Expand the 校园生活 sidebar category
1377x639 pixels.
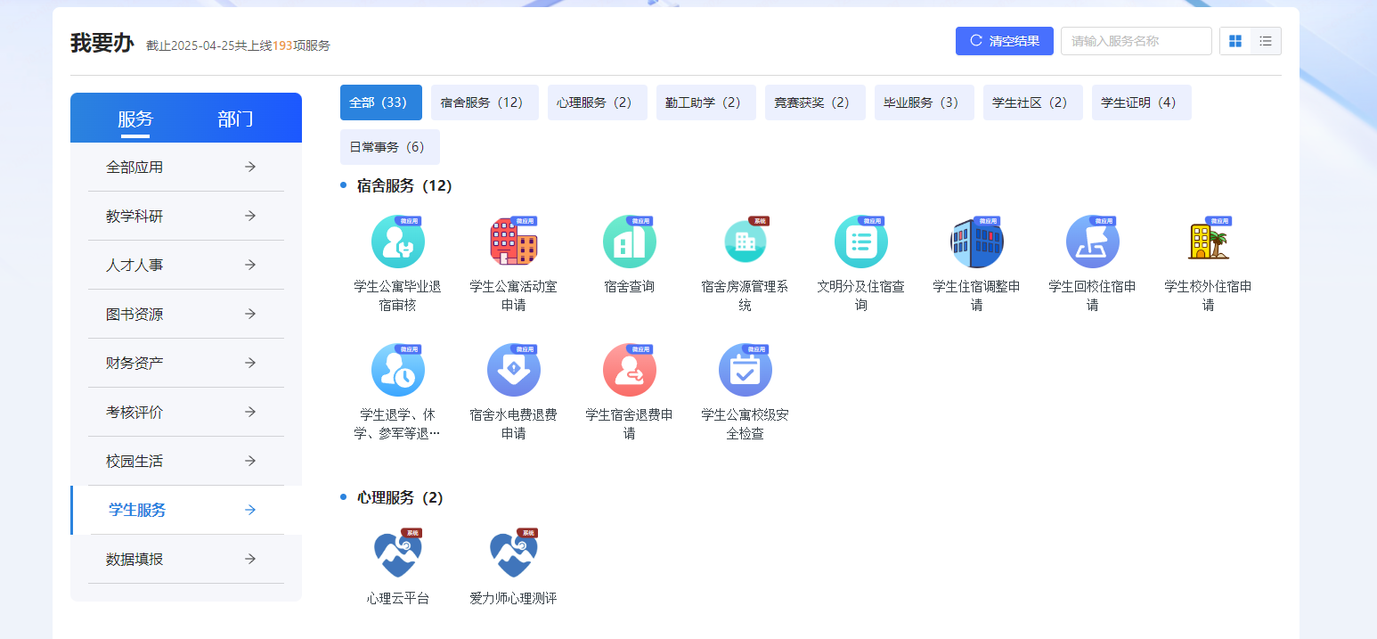coord(185,460)
